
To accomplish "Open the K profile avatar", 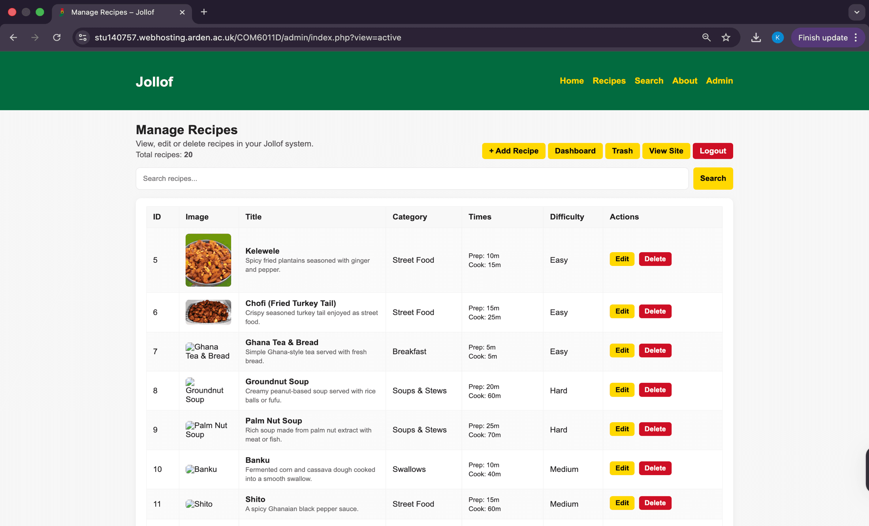I will click(x=777, y=37).
